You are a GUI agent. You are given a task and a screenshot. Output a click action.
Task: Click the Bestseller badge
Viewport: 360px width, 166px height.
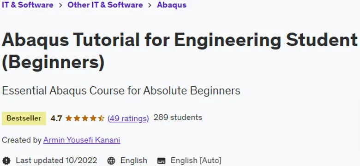[x=24, y=119]
